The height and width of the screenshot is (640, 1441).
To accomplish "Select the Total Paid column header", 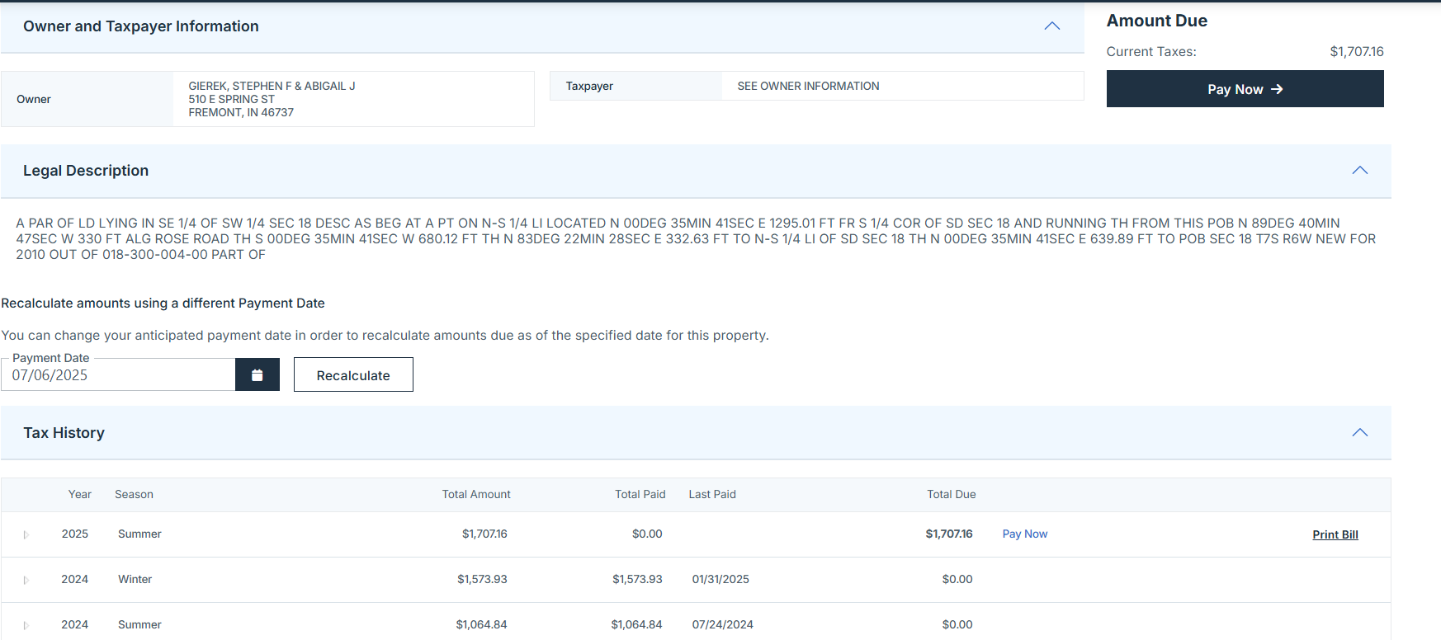I will 640,495.
